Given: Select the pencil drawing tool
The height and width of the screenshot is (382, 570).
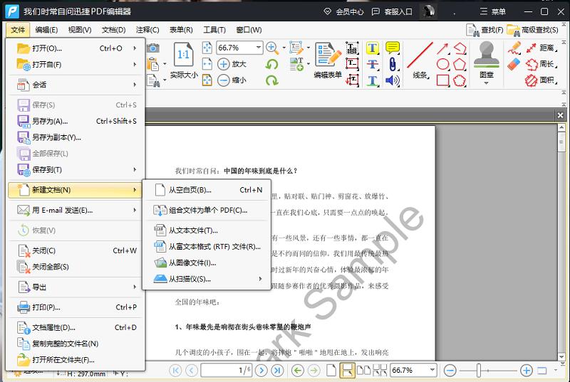Looking at the screenshot, I should coord(514,48).
